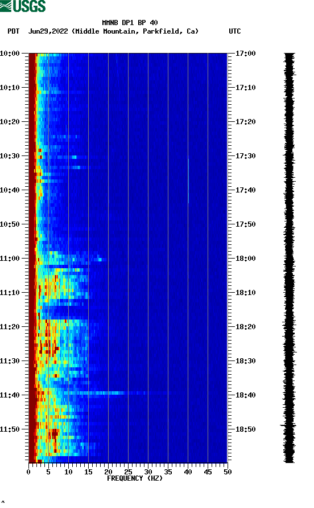The height and width of the screenshot is (508, 314).
Task: Click the 10:00 PDT time label
Action: (x=10, y=53)
